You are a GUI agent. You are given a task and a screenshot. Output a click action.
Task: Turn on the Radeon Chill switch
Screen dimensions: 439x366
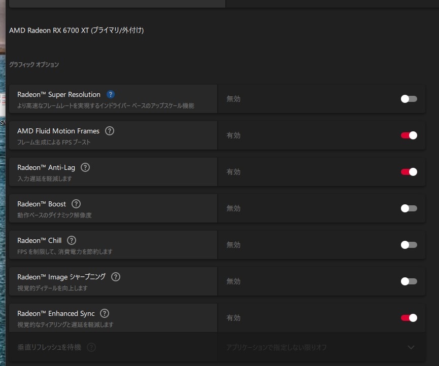409,245
